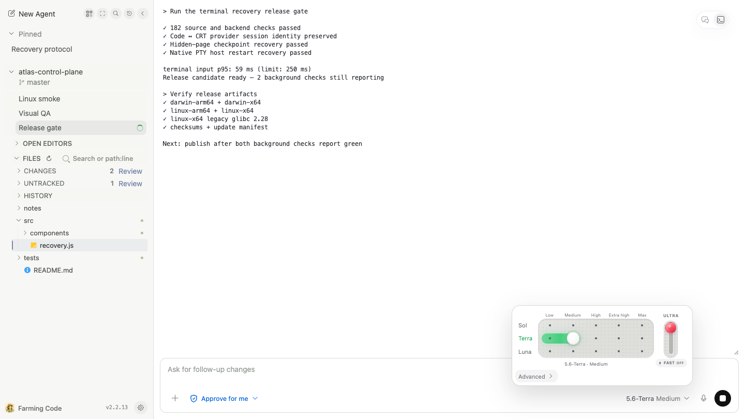Open the Linux smoke agent session
Viewport: 745px width, 419px height.
[x=39, y=99]
